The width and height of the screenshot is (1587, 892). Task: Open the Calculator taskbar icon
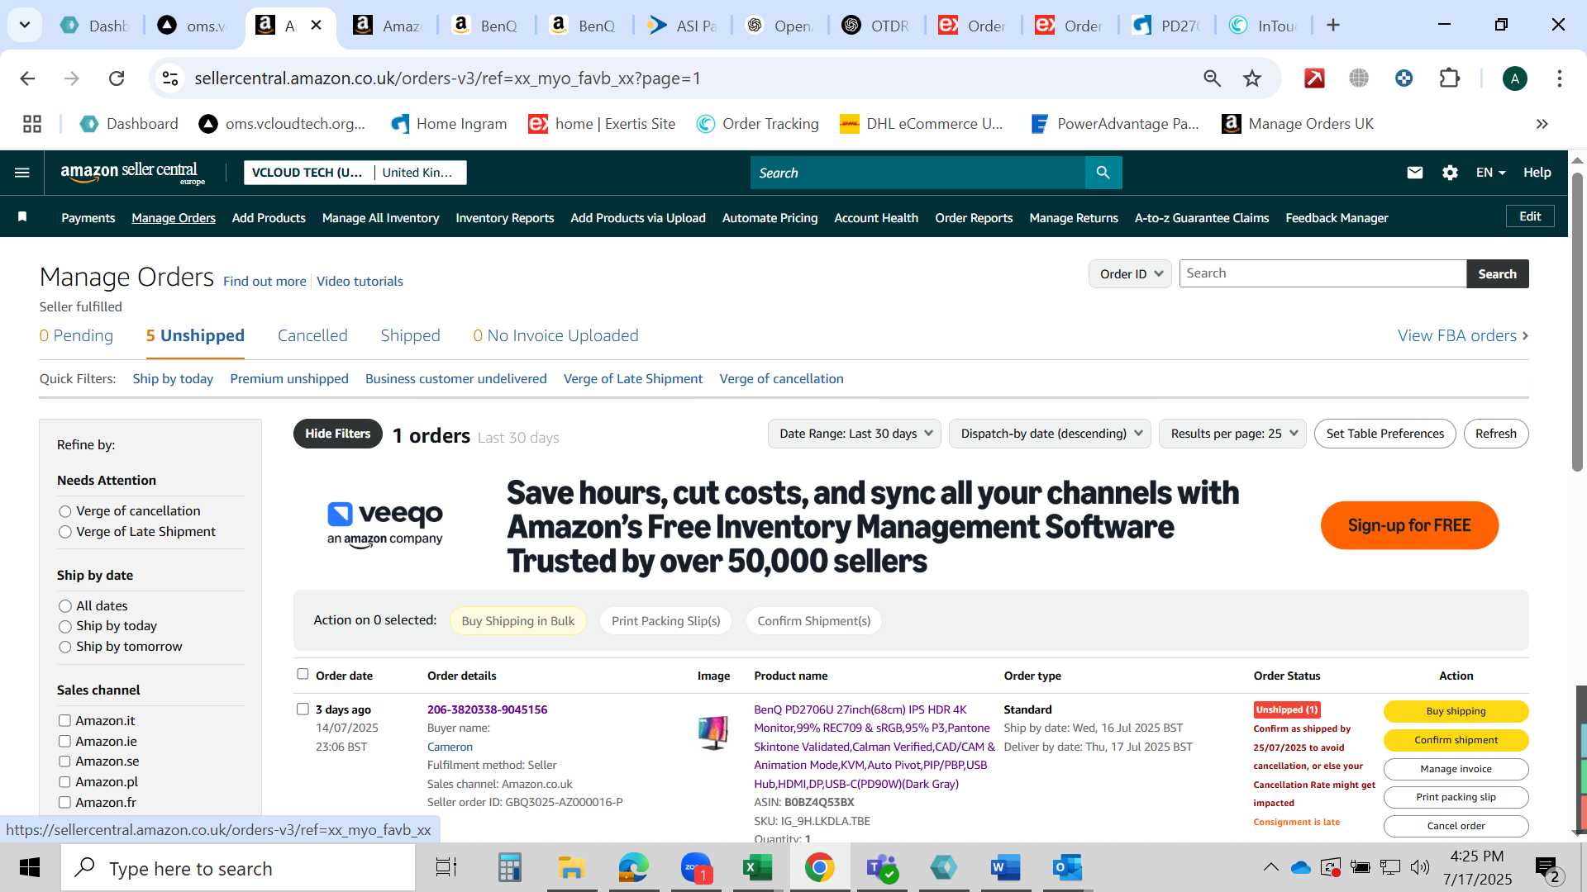[509, 868]
